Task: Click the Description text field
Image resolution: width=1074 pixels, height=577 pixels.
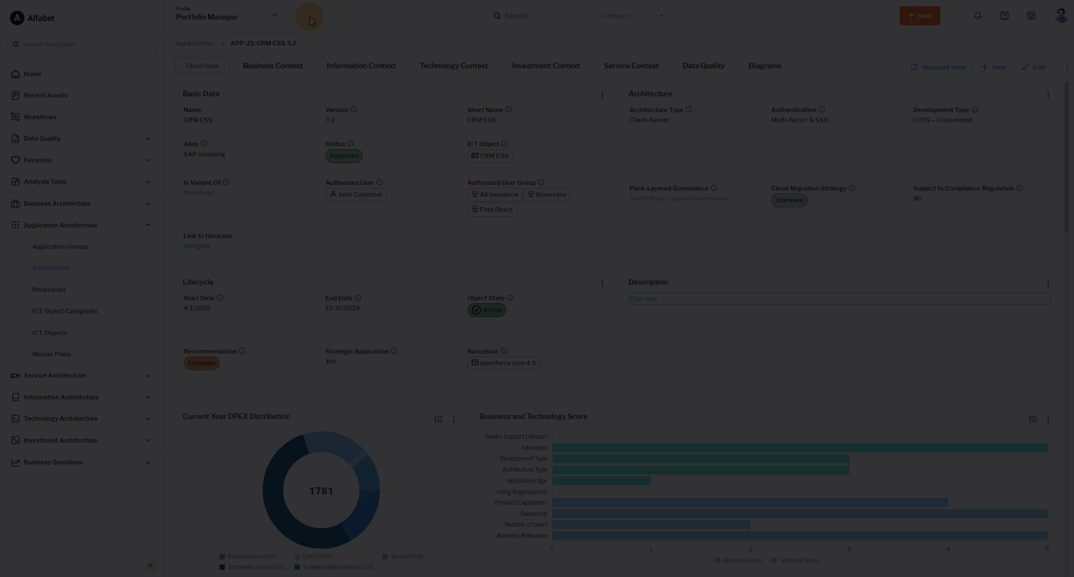Action: (x=839, y=299)
